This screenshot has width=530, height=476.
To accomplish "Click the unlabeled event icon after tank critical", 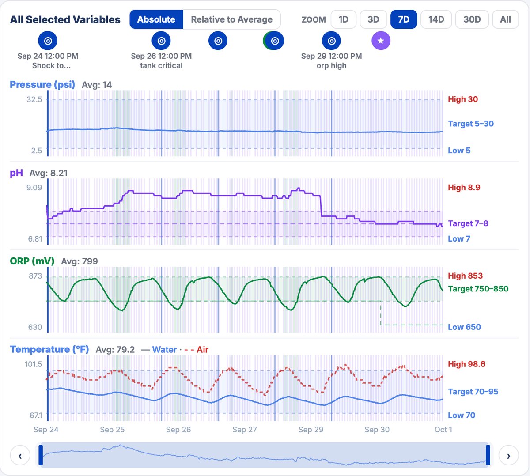I will click(x=218, y=41).
